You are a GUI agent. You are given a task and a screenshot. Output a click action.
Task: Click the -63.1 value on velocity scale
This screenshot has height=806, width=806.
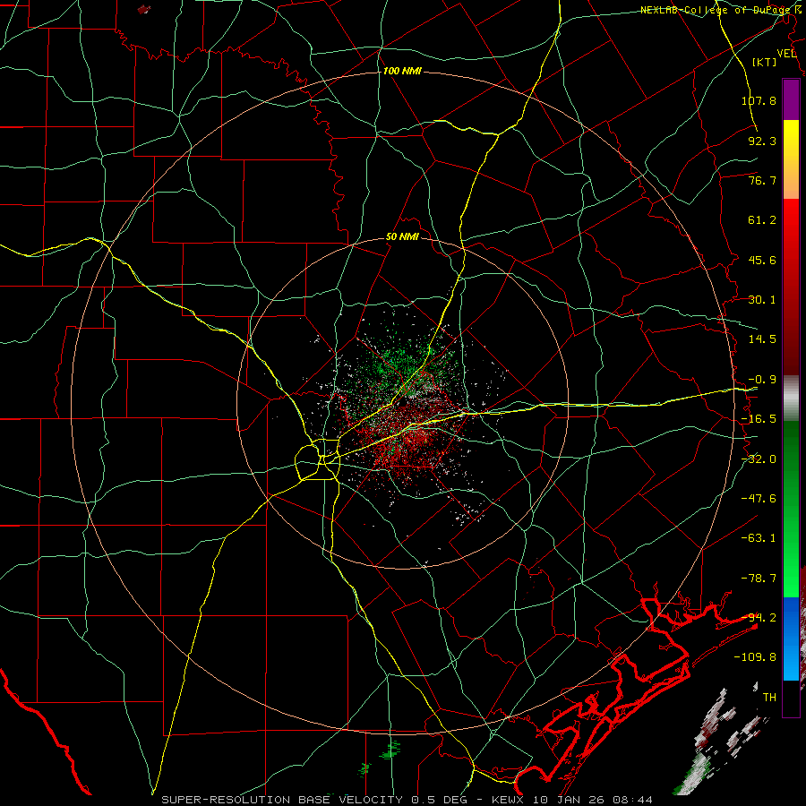click(x=759, y=538)
